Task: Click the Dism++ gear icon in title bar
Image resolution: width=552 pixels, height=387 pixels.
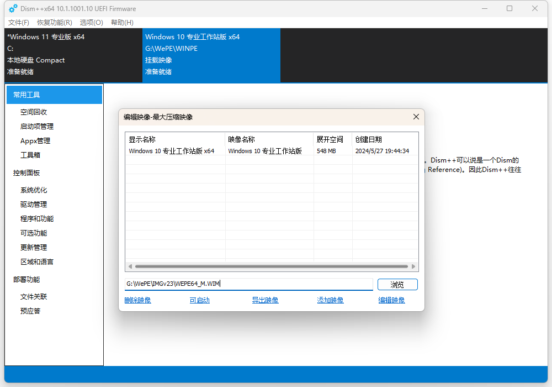Action: 13,8
